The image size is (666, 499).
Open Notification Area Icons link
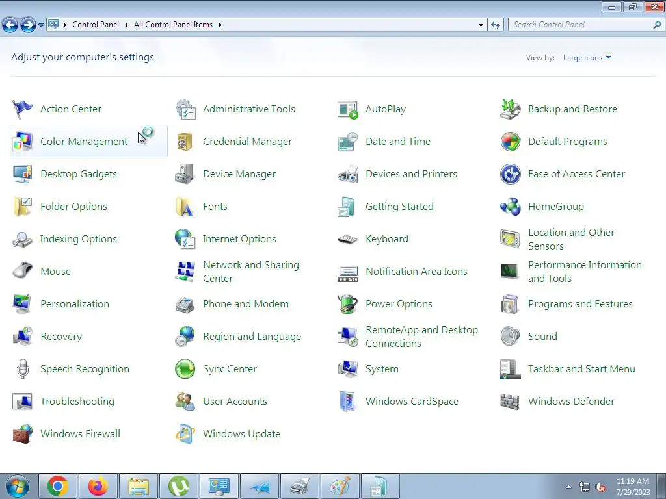click(416, 271)
